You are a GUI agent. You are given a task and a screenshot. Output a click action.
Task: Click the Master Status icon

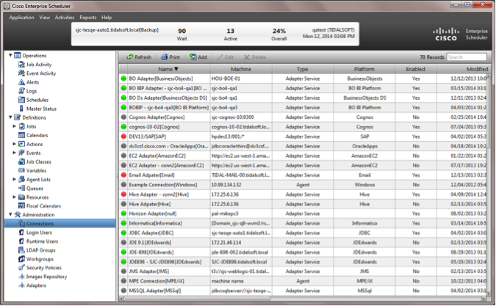[21, 109]
